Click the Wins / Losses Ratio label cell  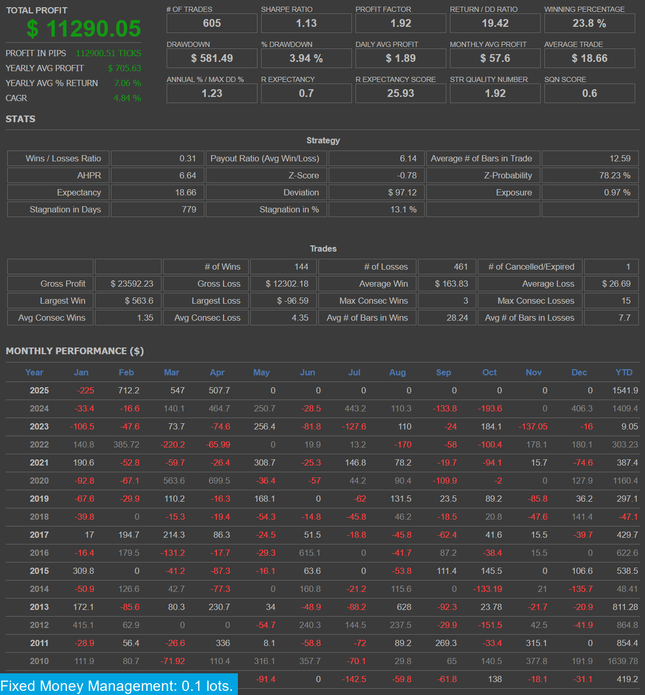58,158
